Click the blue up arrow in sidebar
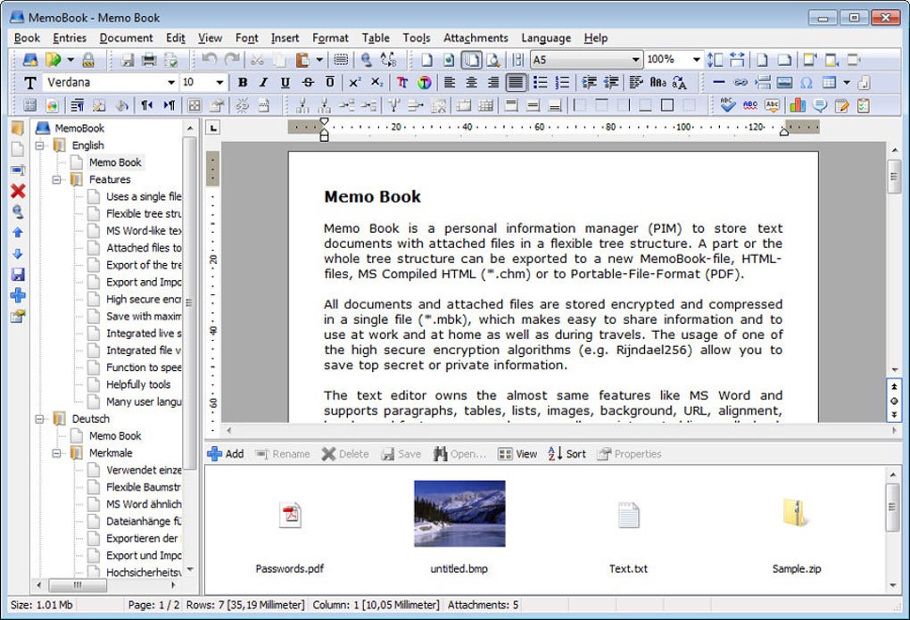 pos(18,233)
